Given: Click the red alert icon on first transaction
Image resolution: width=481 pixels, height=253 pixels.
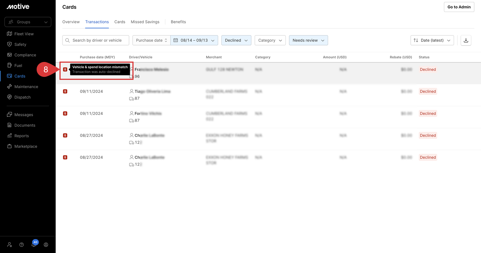Looking at the screenshot, I should point(65,69).
